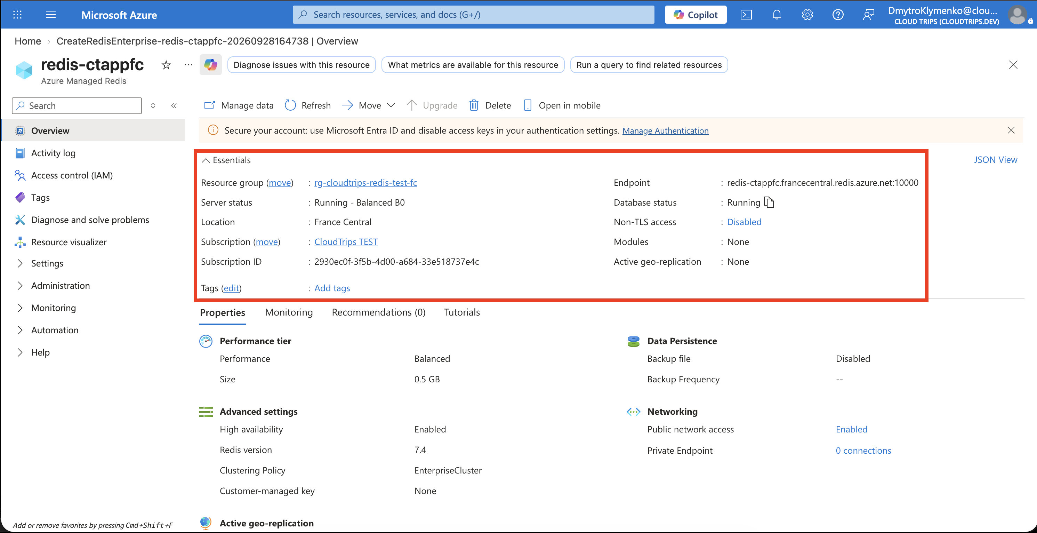This screenshot has width=1037, height=533.
Task: Favorite redis-ctappfc with the star icon
Action: 166,65
